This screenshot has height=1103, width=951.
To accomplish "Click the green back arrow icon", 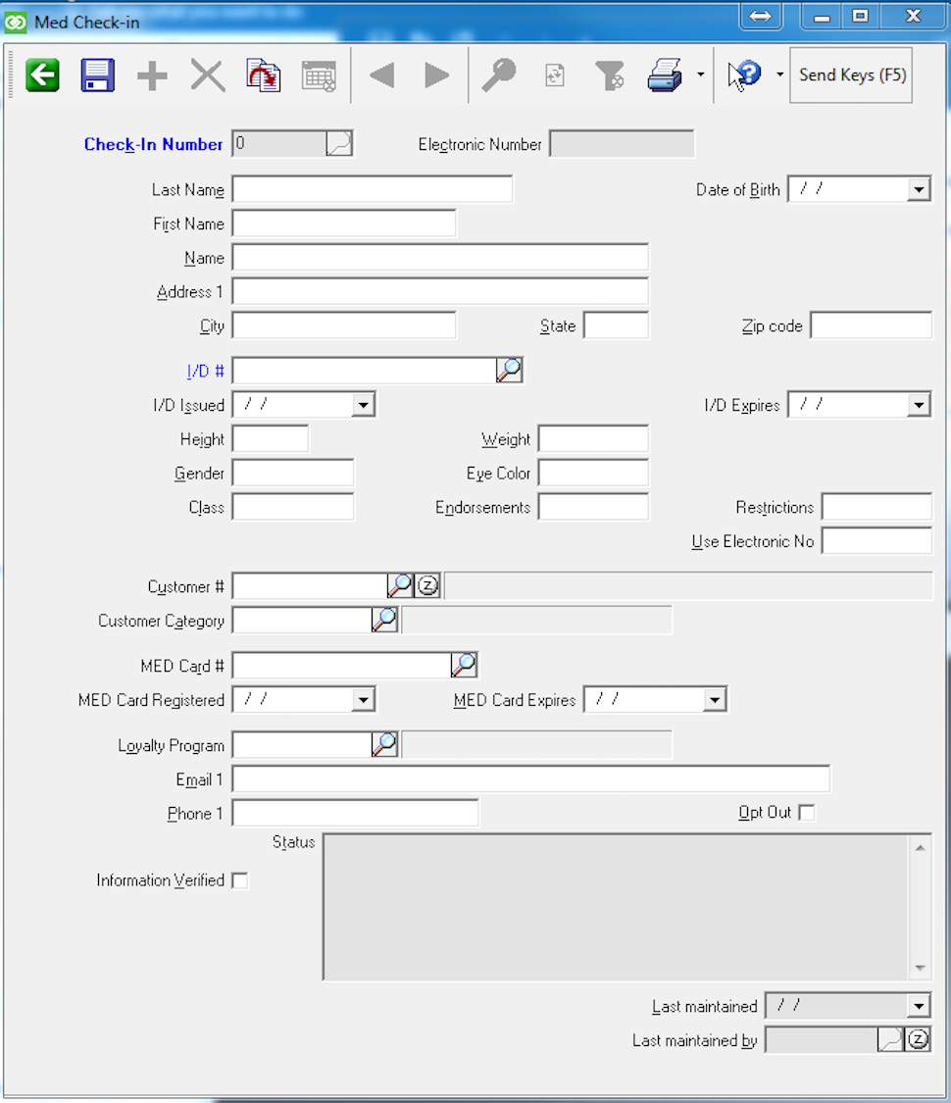I will 42,75.
